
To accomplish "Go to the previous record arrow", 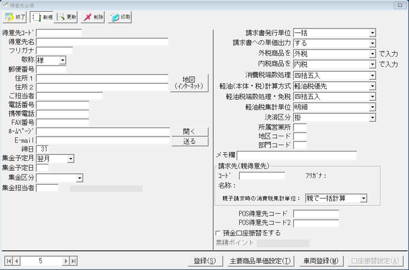I will pyautogui.click(x=16, y=261).
